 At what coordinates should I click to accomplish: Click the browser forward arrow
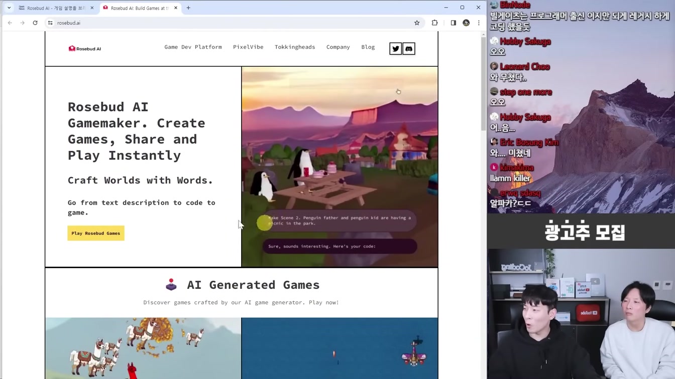pyautogui.click(x=23, y=23)
